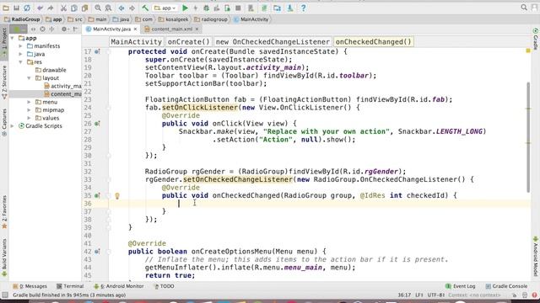Click the kosalgeek breadcrumb in navigation bar
This screenshot has height=303, width=540.
click(173, 19)
